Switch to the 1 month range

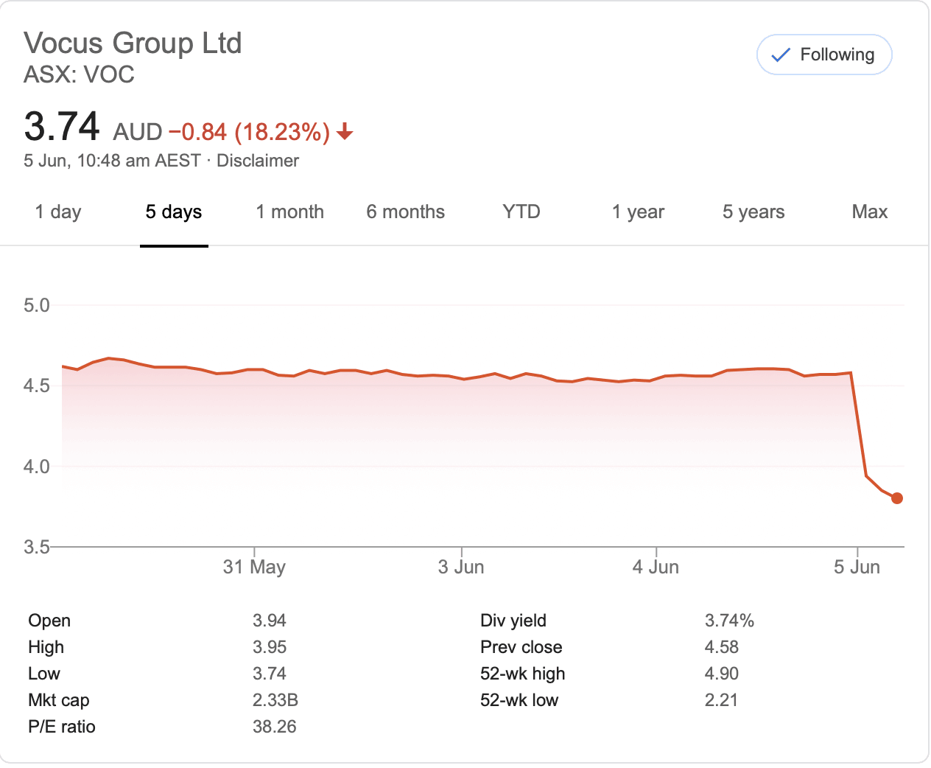point(289,212)
